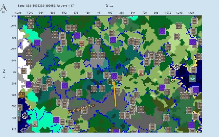Click the green zombie villager face icon
Image resolution: width=219 pixels, height=137 pixels.
pos(110,81)
